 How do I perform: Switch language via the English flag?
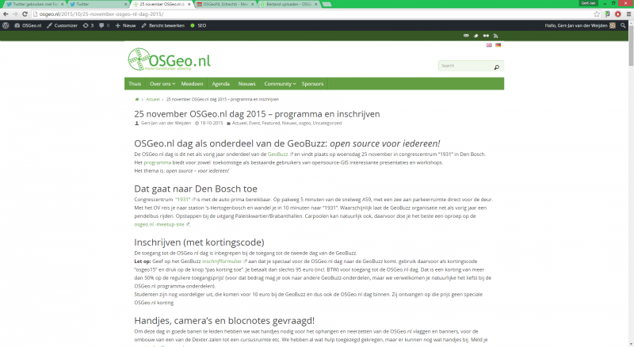[489, 45]
